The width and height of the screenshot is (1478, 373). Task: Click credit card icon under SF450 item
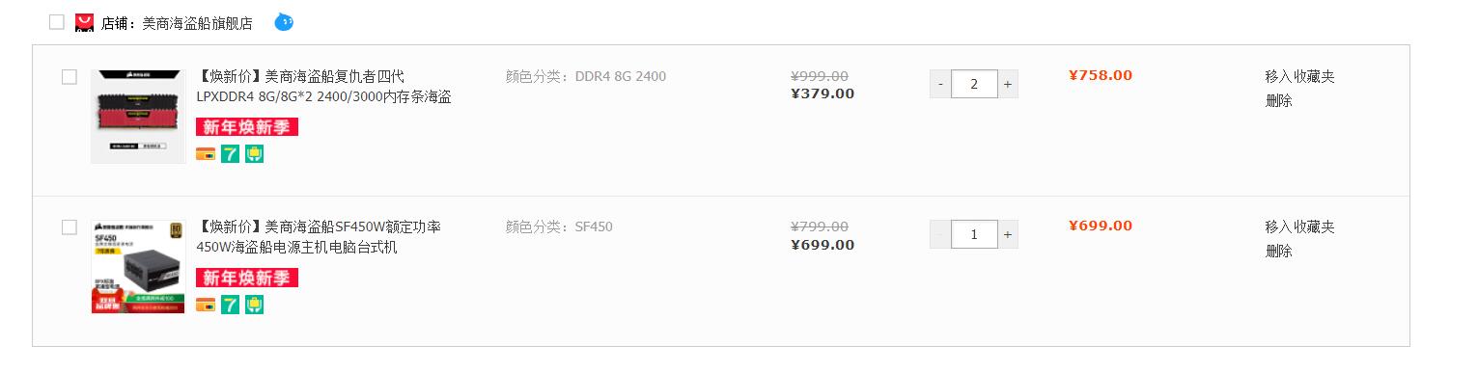206,305
